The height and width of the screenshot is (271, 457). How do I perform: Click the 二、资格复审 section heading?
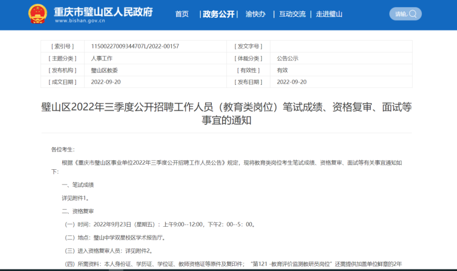(78, 211)
